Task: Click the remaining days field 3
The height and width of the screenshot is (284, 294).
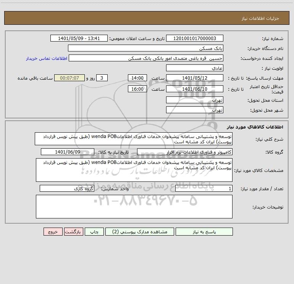Action: [x=102, y=78]
